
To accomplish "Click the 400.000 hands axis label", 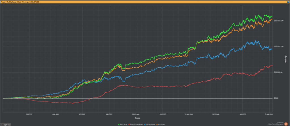I will click(56, 114).
